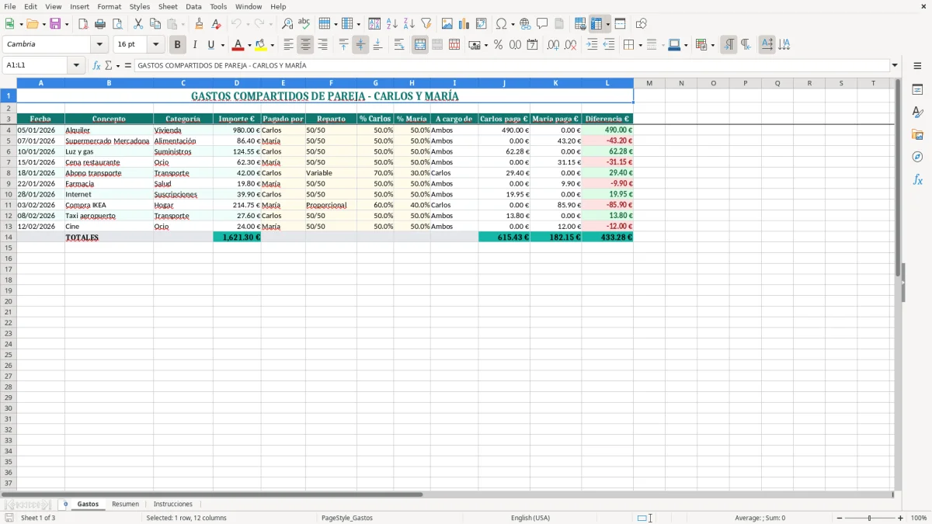Toggle Left-to-Right text direction
Viewport: 932px width, 524px height.
pos(729,45)
